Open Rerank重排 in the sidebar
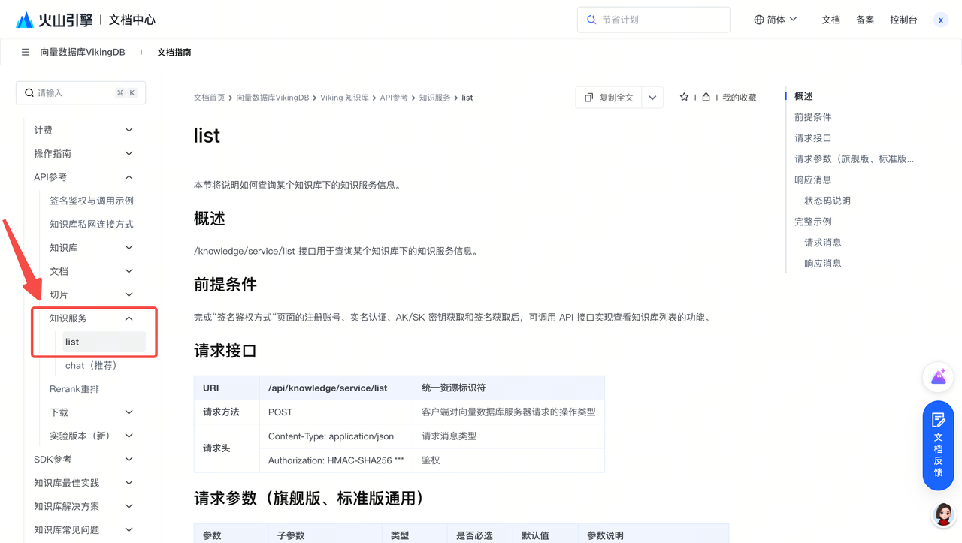The image size is (962, 543). pyautogui.click(x=74, y=389)
